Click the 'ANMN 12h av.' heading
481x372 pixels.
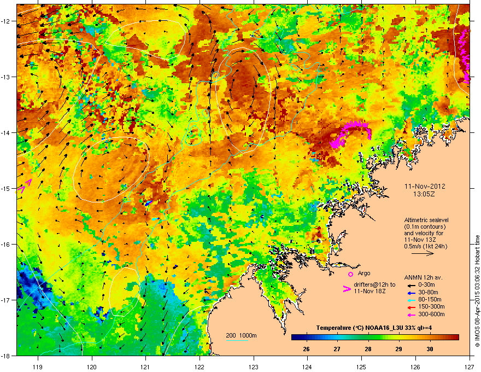tap(423, 277)
